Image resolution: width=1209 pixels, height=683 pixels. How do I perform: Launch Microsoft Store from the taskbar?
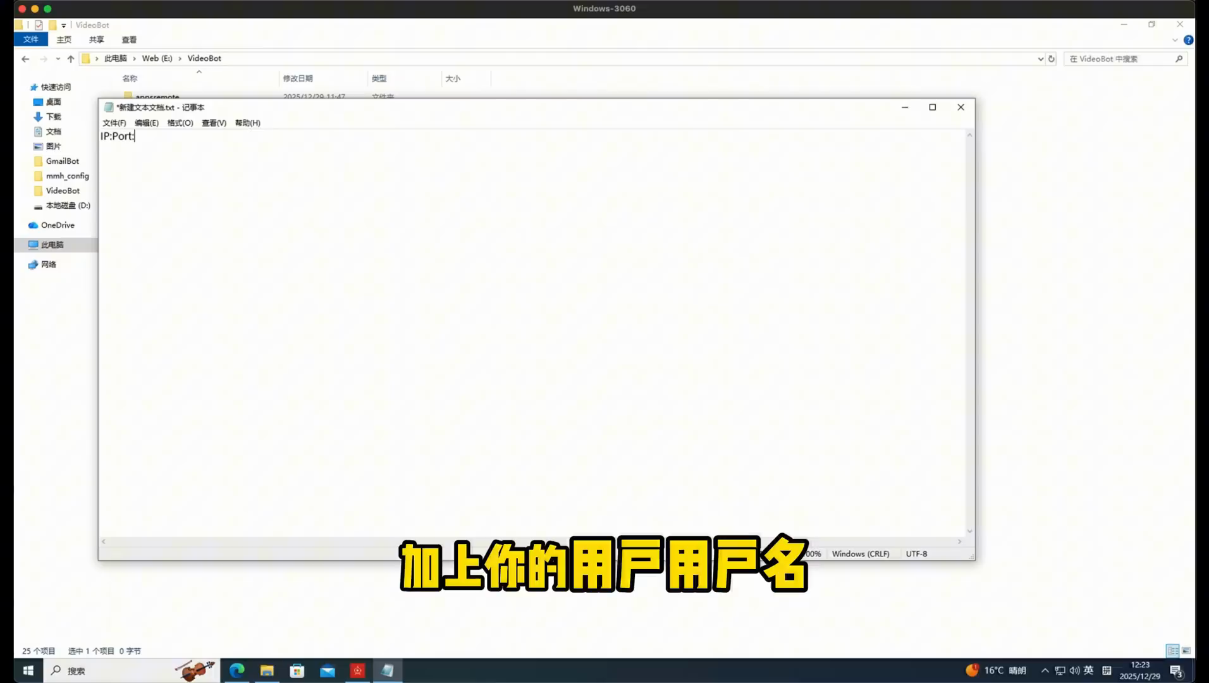click(x=297, y=670)
